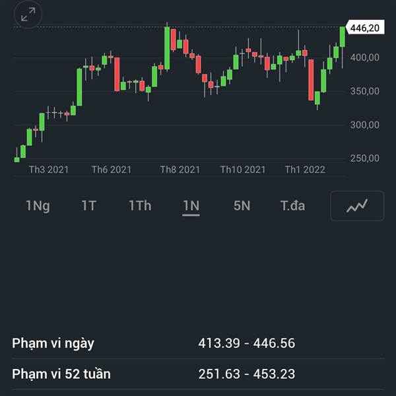Click the Th6 2021 date label
The image size is (396, 396).
(x=112, y=170)
